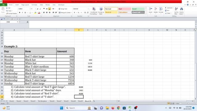
Task: Click the Cut icon in Clipboard
Action: click(x=7, y=8)
